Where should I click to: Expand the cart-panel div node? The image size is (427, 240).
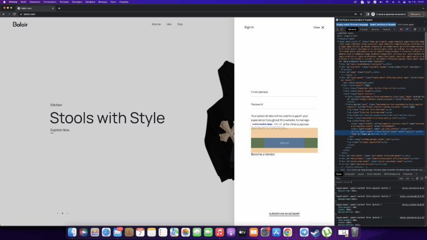(340, 156)
